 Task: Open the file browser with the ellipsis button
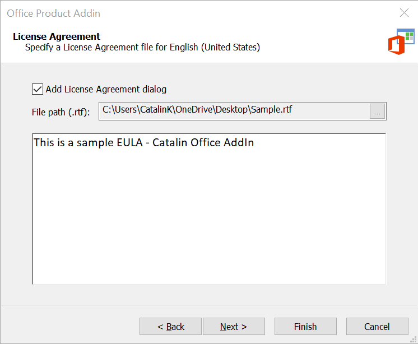tap(377, 111)
